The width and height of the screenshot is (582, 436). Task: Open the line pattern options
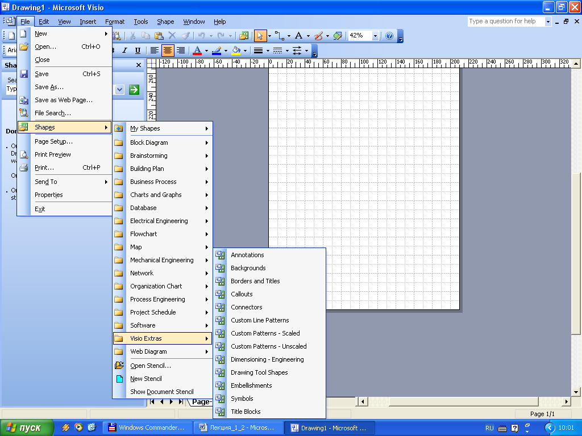tap(277, 51)
